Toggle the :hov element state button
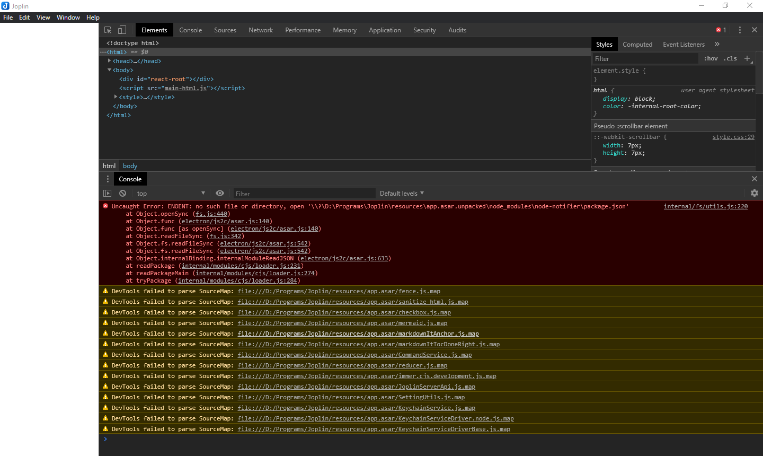Screen dimensions: 763x456 pyautogui.click(x=711, y=58)
